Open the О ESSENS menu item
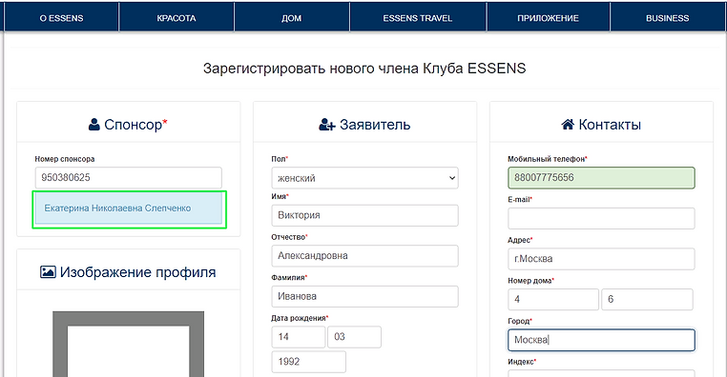 [62, 18]
